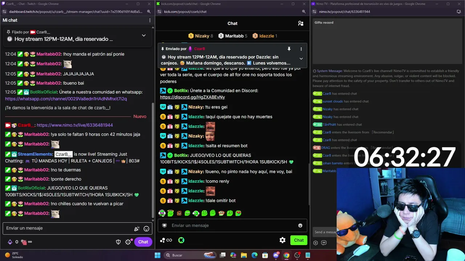Screen dimensions: 465x261
Task: Open the discord.gg invite link in Kick chat
Action: click(193, 97)
